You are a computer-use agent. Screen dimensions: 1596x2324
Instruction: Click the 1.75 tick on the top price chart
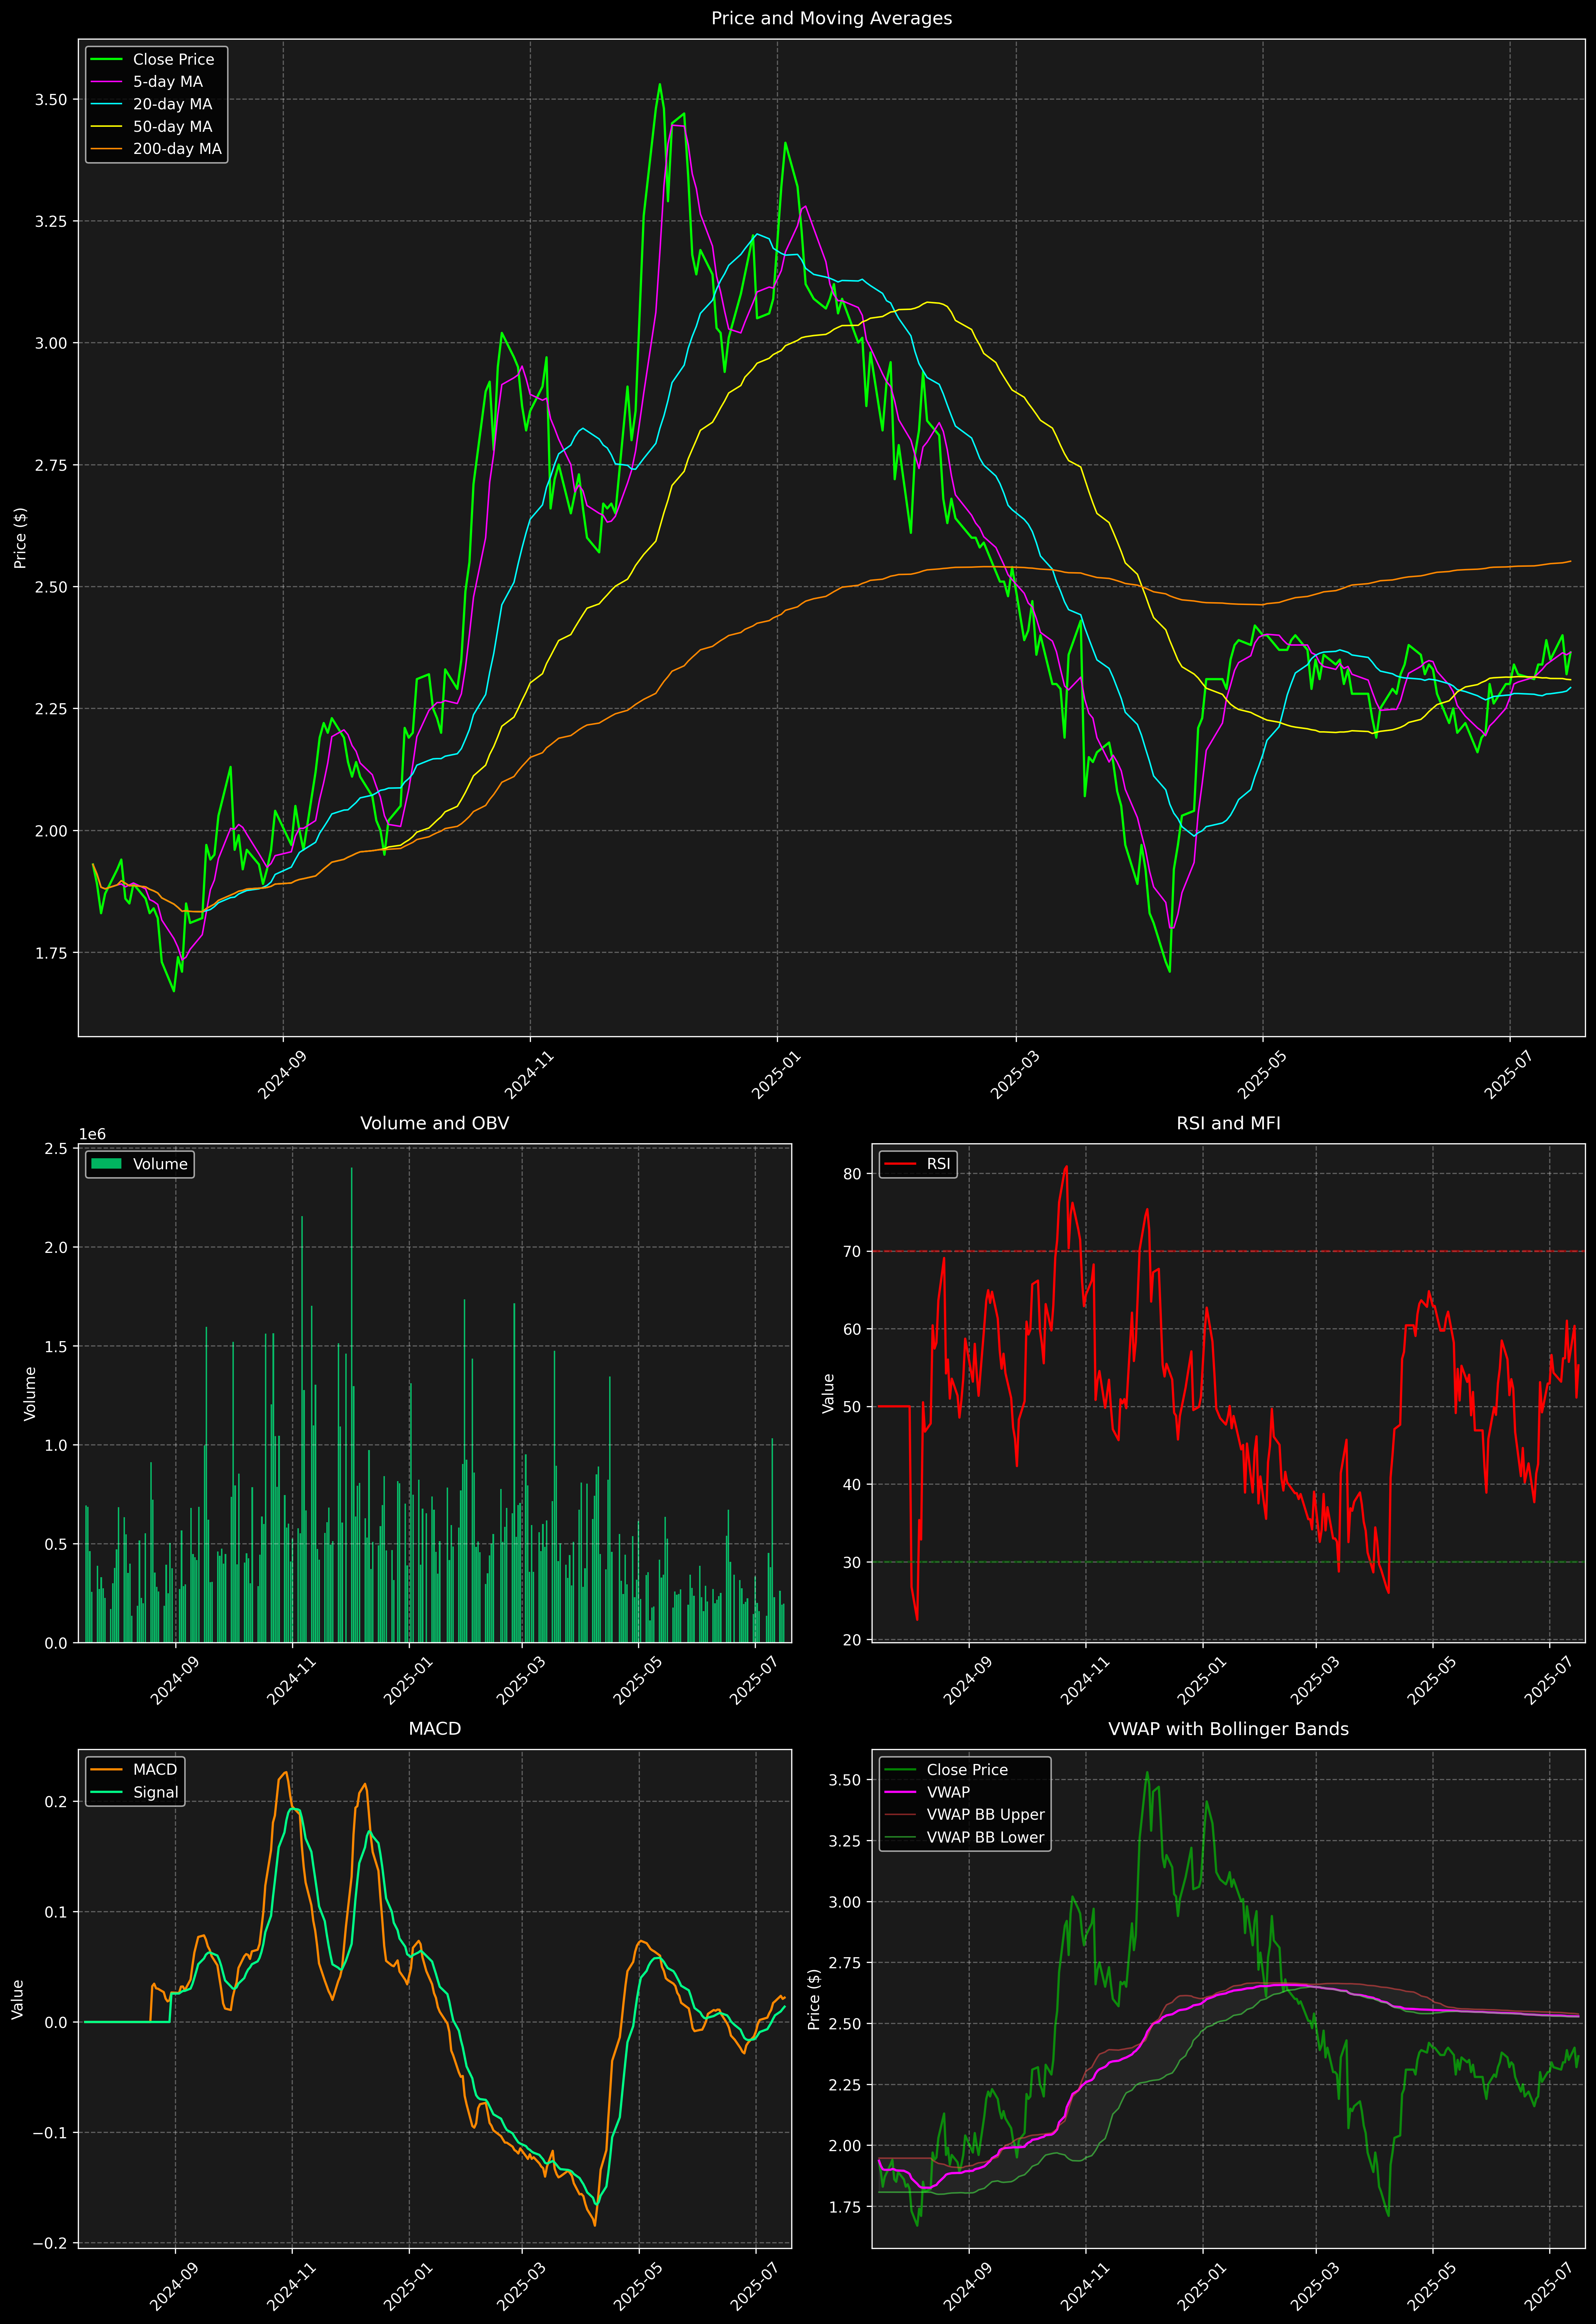click(x=51, y=953)
